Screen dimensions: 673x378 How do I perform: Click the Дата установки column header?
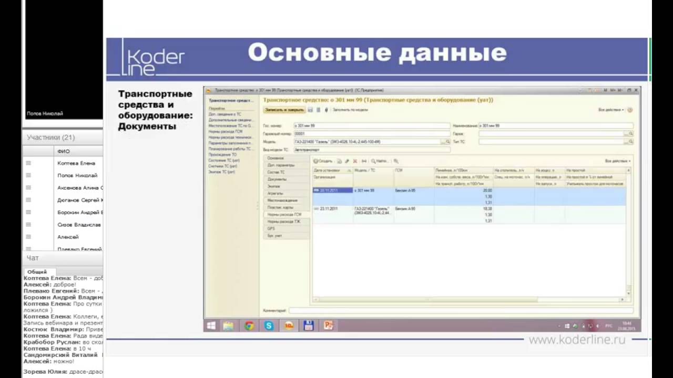click(x=333, y=171)
